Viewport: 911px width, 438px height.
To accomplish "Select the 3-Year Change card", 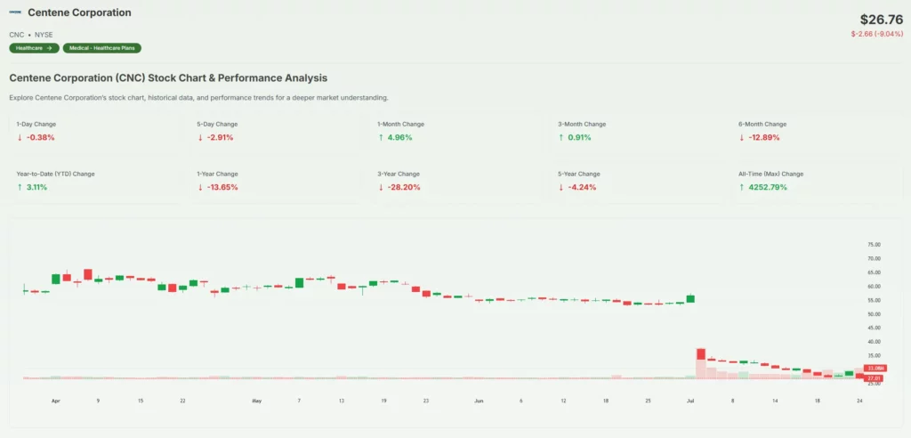I will tap(460, 181).
